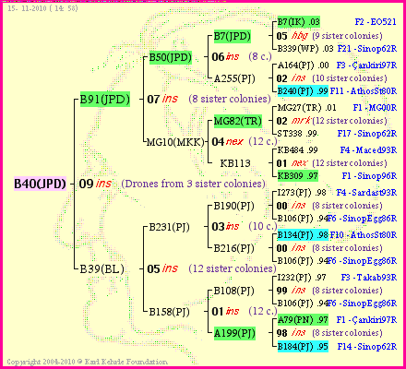Viewport: 406px width, 369px height.
Task: Select the root colony B40(JPD)
Action: tap(40, 184)
